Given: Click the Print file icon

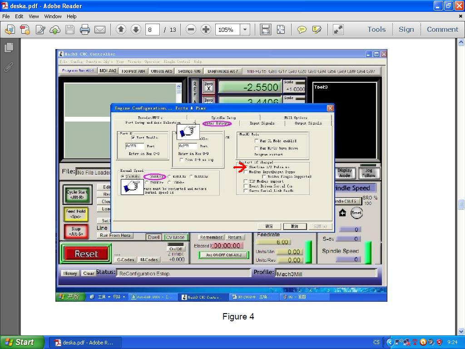Looking at the screenshot, I should 85,30.
